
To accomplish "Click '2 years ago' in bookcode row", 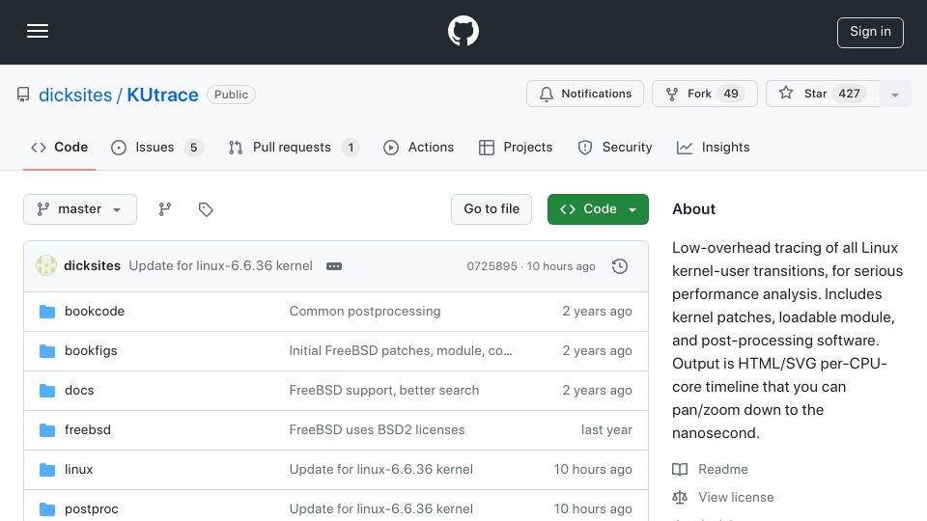I will click(597, 312).
